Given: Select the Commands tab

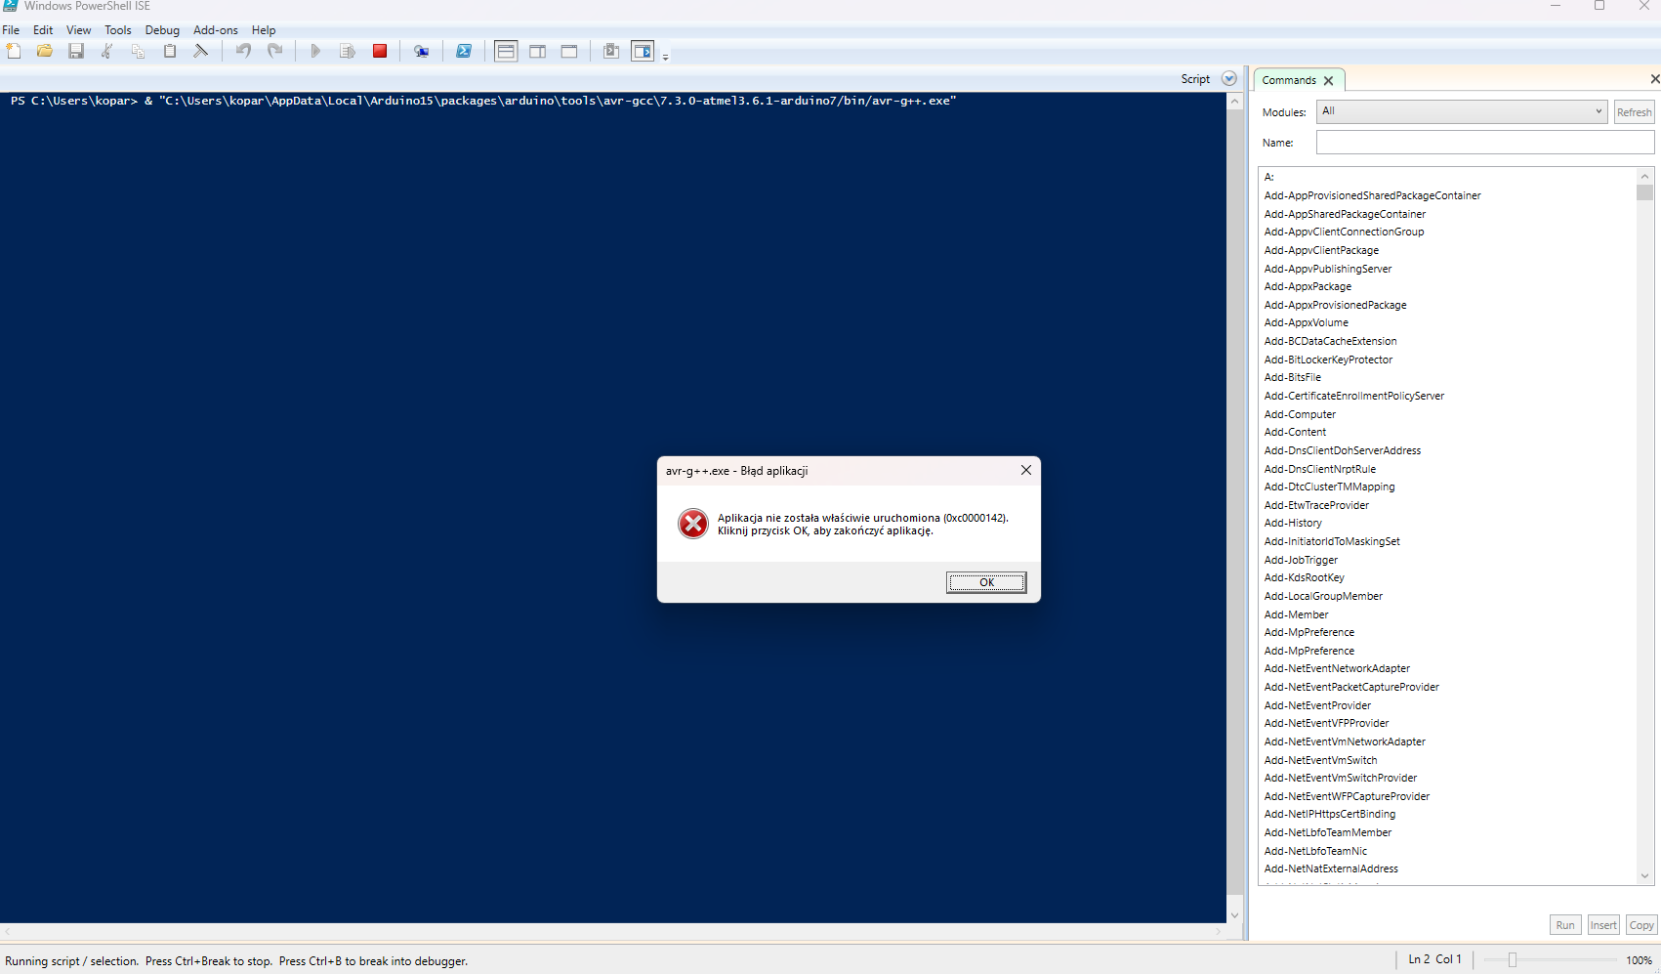Looking at the screenshot, I should coord(1289,79).
